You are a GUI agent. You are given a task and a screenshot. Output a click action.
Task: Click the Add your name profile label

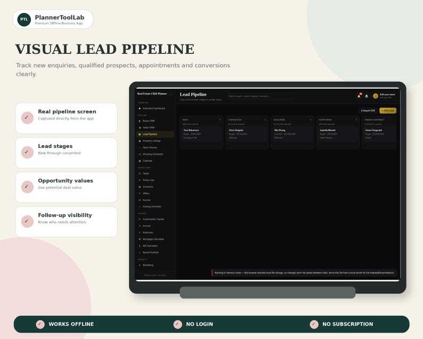pyautogui.click(x=387, y=94)
